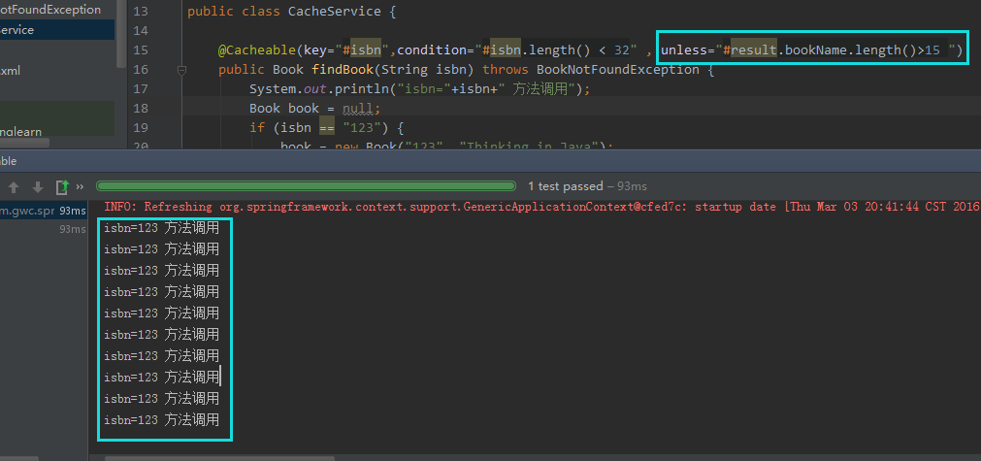Screen dimensions: 981x461
Task: Click the project panel vertical scrollbar
Action: click(121, 34)
